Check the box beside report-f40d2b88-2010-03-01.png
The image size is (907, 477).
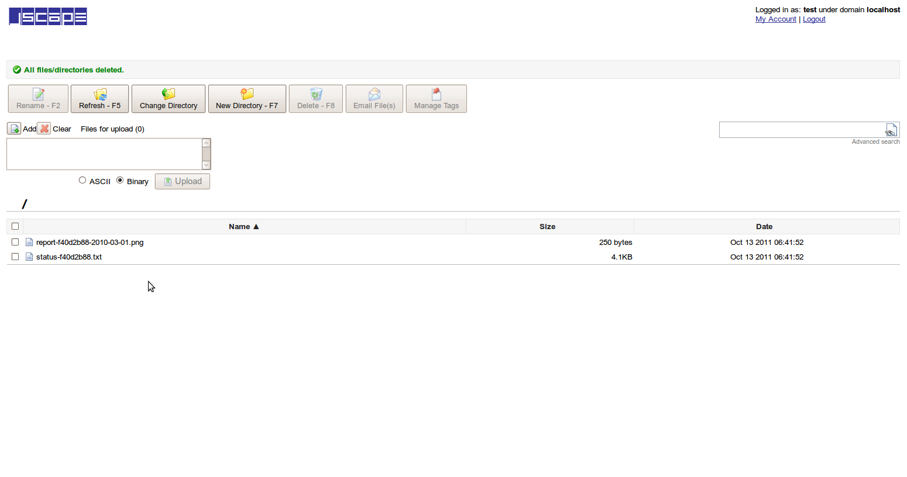[15, 241]
